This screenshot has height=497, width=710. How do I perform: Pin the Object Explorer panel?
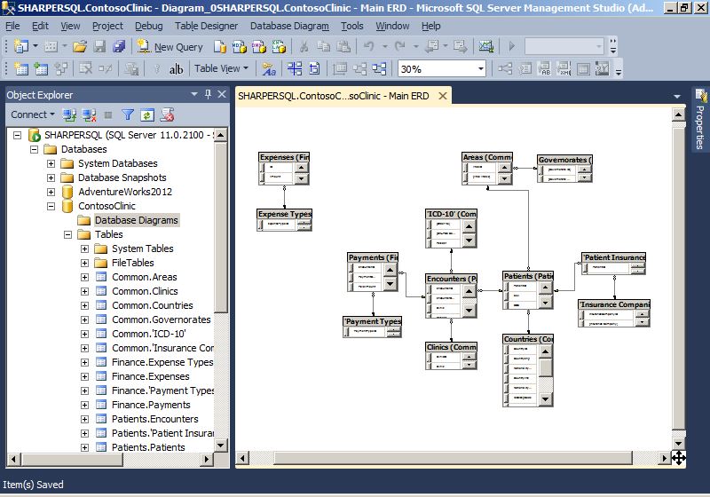(x=208, y=94)
